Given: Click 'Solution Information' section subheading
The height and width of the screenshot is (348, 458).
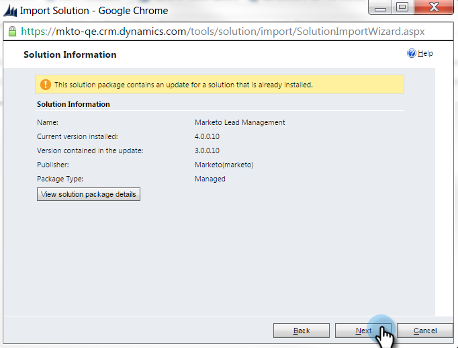Looking at the screenshot, I should click(x=73, y=104).
